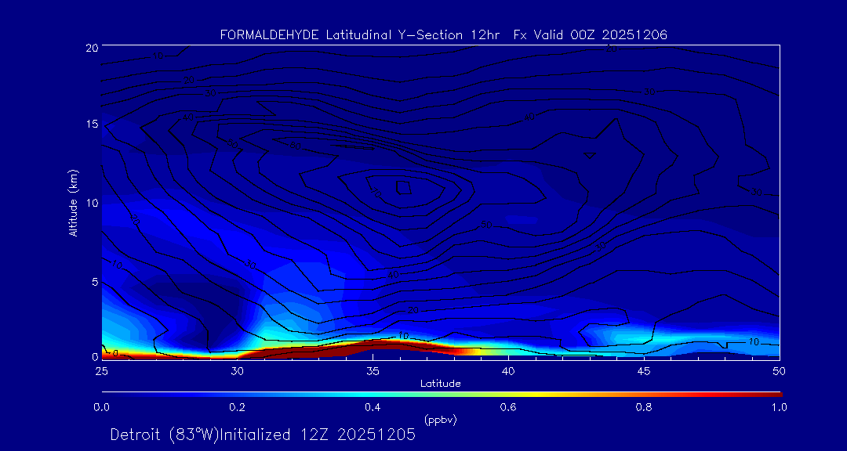Click color bar scale label 0.0
The width and height of the screenshot is (847, 451).
pos(101,407)
